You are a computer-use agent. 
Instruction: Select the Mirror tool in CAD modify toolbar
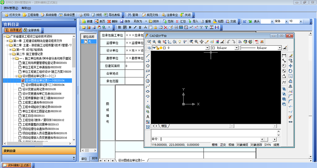tap(290, 86)
